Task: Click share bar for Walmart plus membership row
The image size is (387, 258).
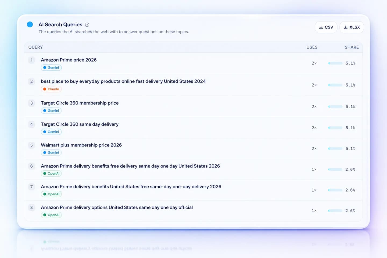Action: 335,148
